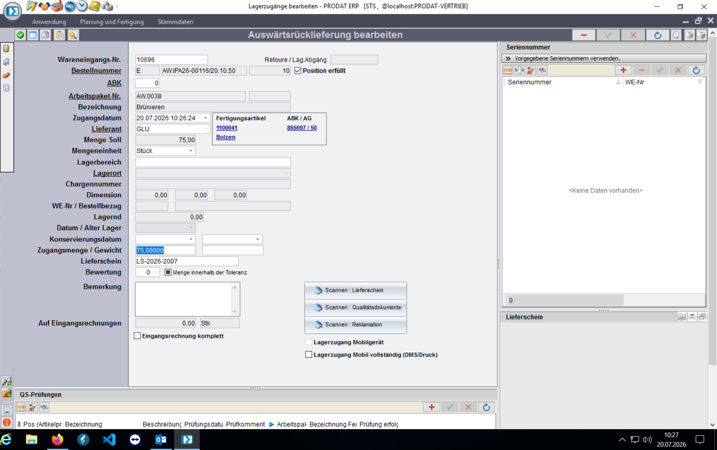Click the Bestellnummer label link
The width and height of the screenshot is (717, 450).
[96, 70]
